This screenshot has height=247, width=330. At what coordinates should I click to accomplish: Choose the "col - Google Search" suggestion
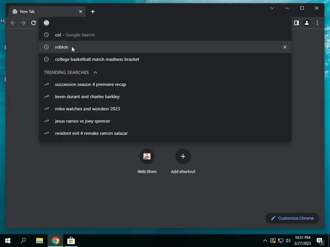pos(165,35)
